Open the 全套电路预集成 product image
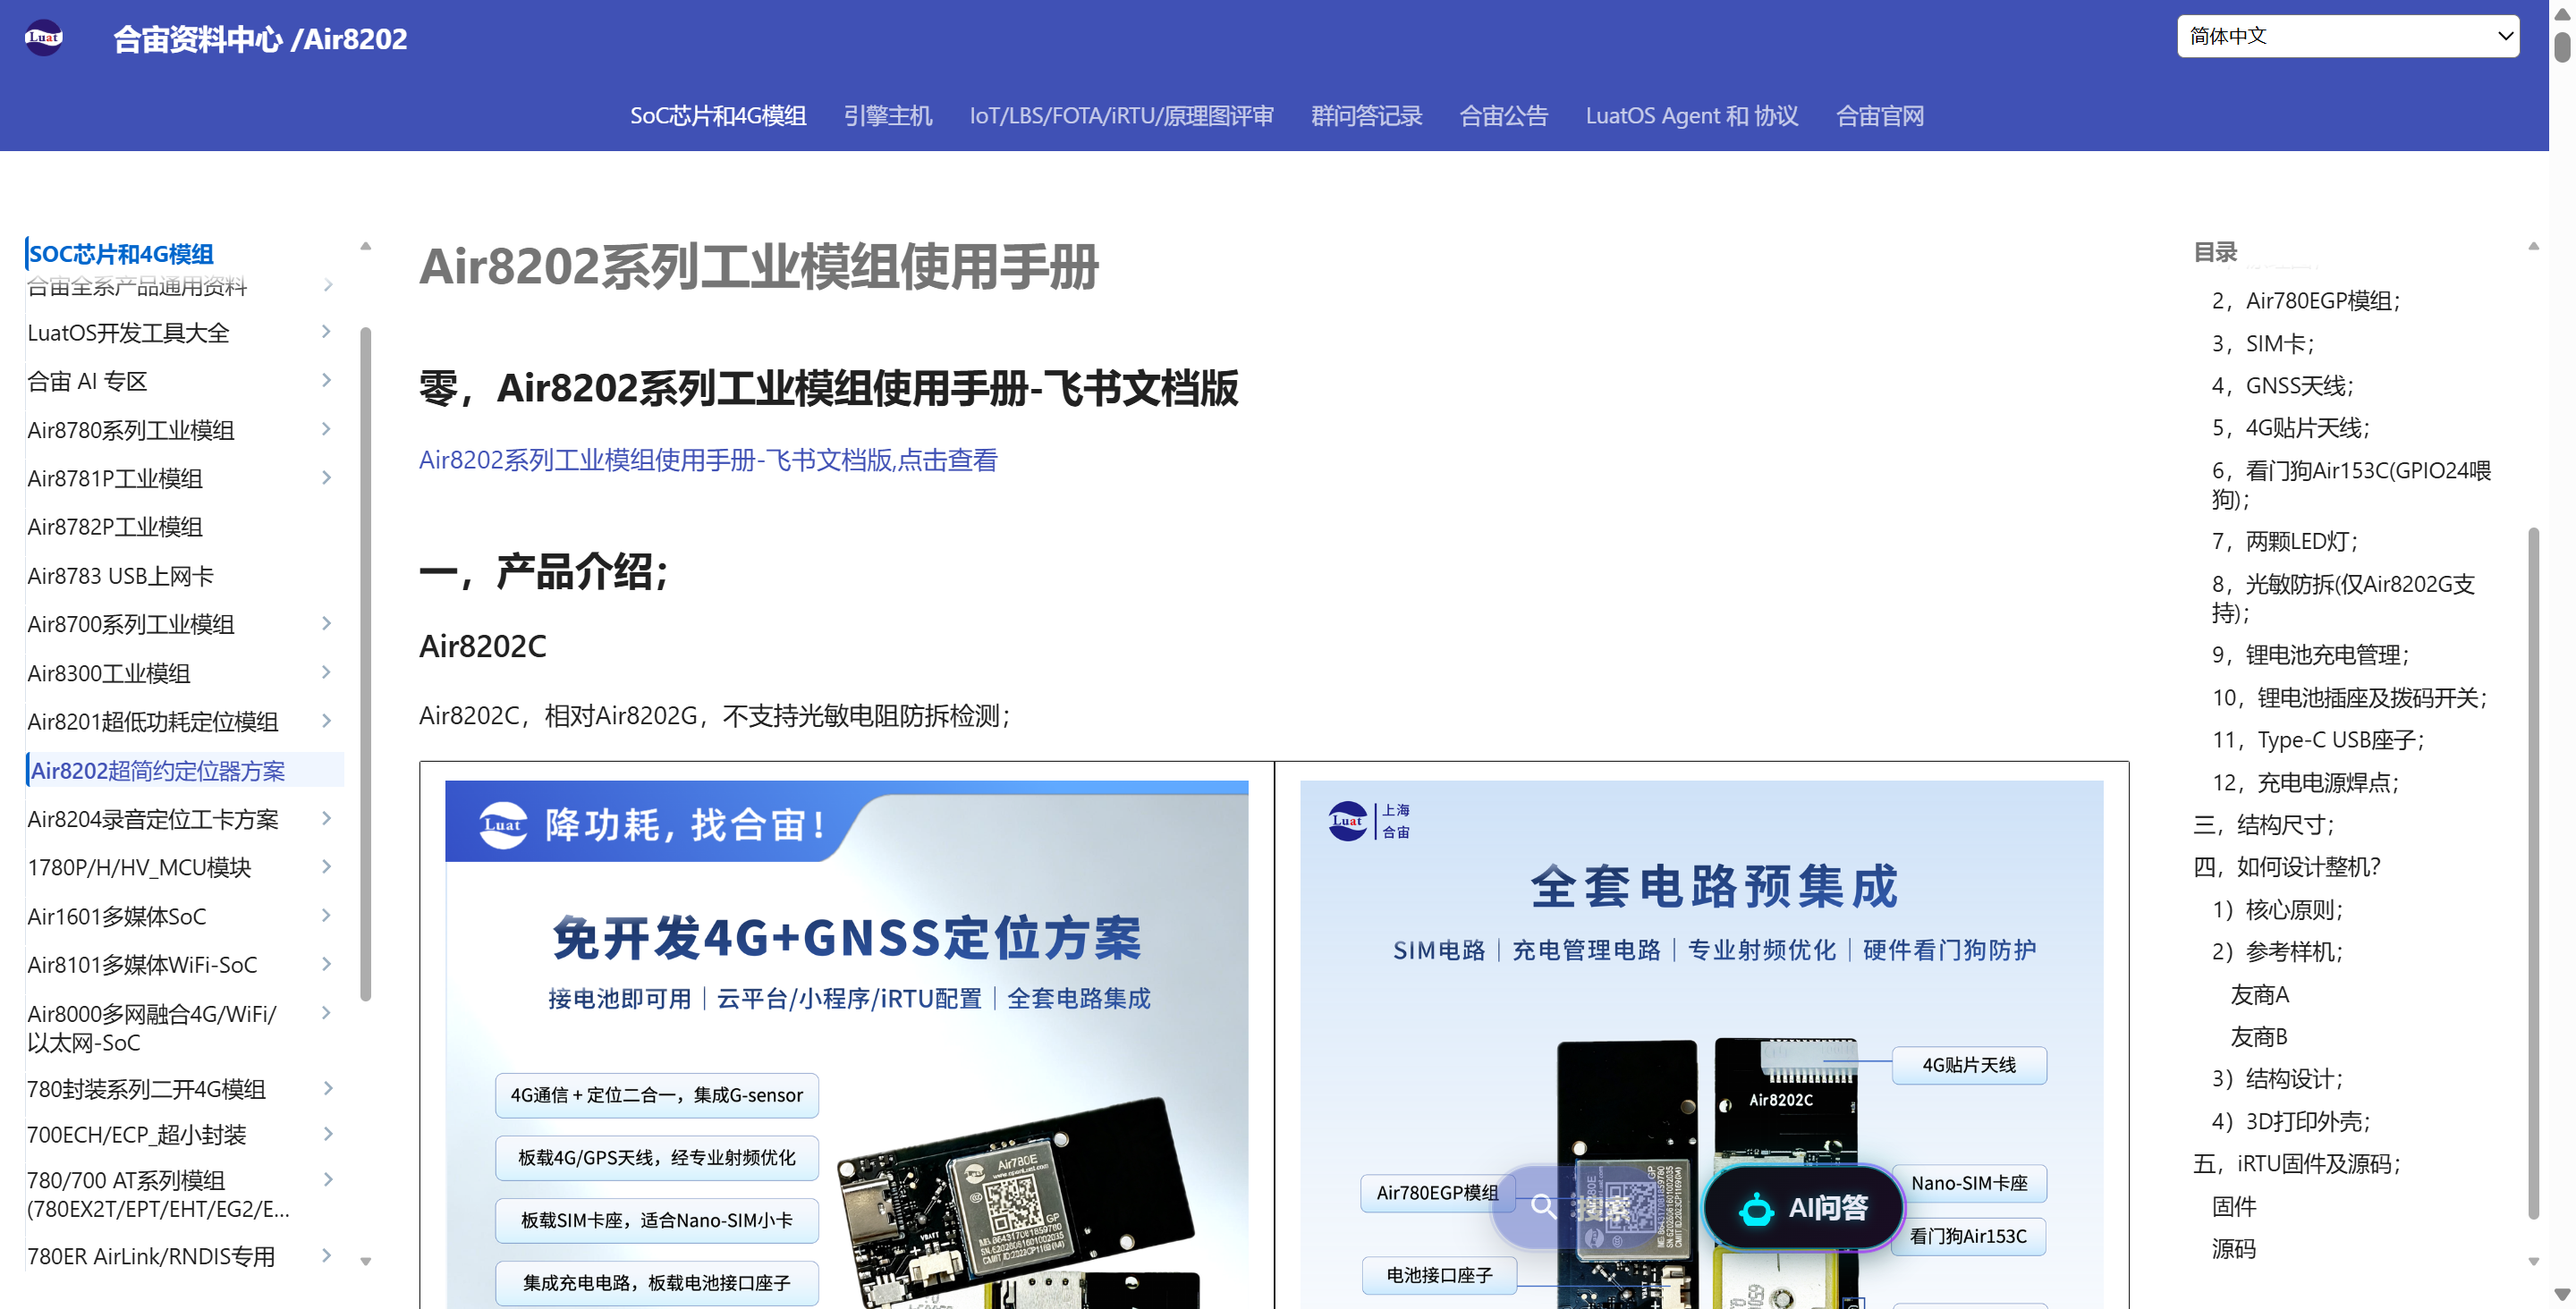Screen dimensions: 2576x1309 (1702, 1044)
